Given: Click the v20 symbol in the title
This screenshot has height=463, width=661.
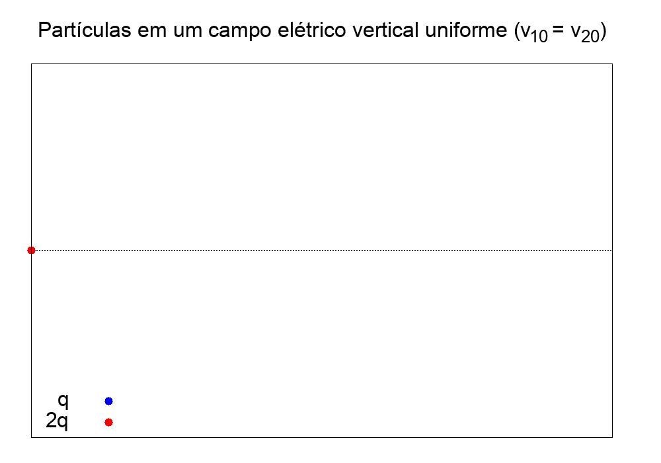Looking at the screenshot, I should tap(585, 33).
